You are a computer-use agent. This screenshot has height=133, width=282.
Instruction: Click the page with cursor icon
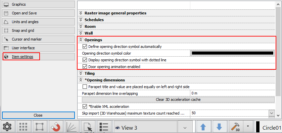tap(88, 127)
